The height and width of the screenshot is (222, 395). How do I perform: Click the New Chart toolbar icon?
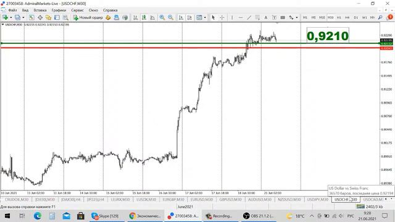point(5,17)
